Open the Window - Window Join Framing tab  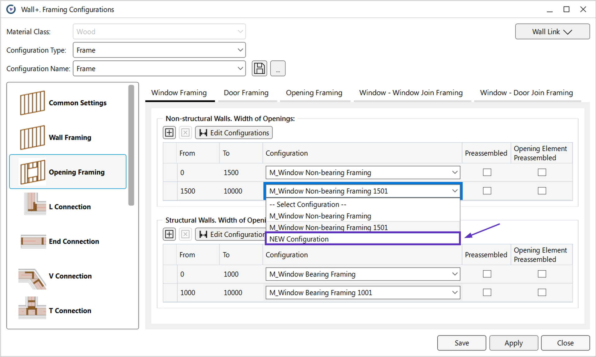click(411, 93)
